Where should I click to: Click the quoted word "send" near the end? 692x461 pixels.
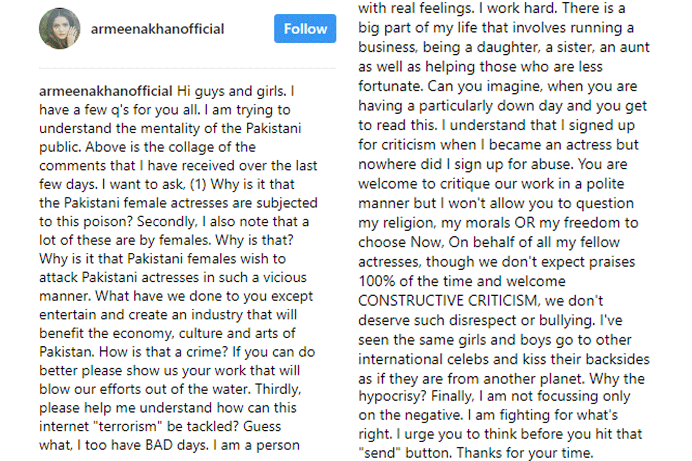pyautogui.click(x=378, y=452)
